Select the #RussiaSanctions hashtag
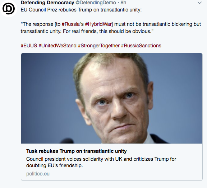Viewport: 207px width, 188px height. 141,46
